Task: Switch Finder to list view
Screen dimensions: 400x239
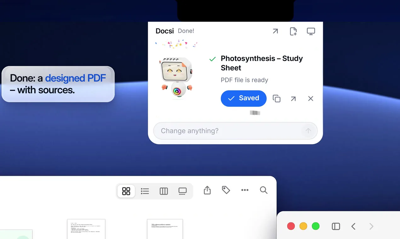Action: point(145,191)
